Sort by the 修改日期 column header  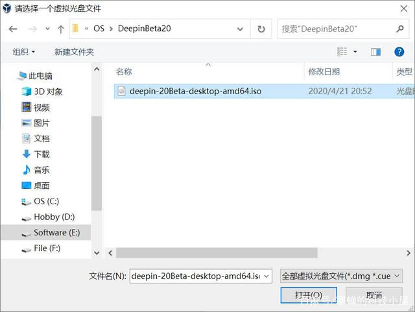[324, 71]
